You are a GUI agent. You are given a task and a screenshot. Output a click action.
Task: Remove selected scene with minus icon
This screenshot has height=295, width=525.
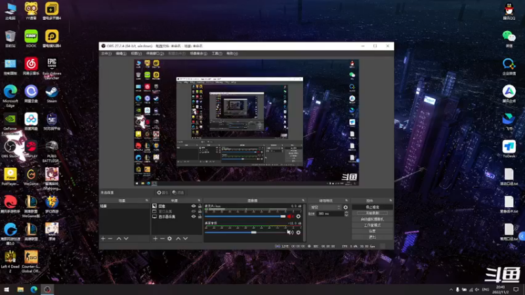pyautogui.click(x=110, y=239)
